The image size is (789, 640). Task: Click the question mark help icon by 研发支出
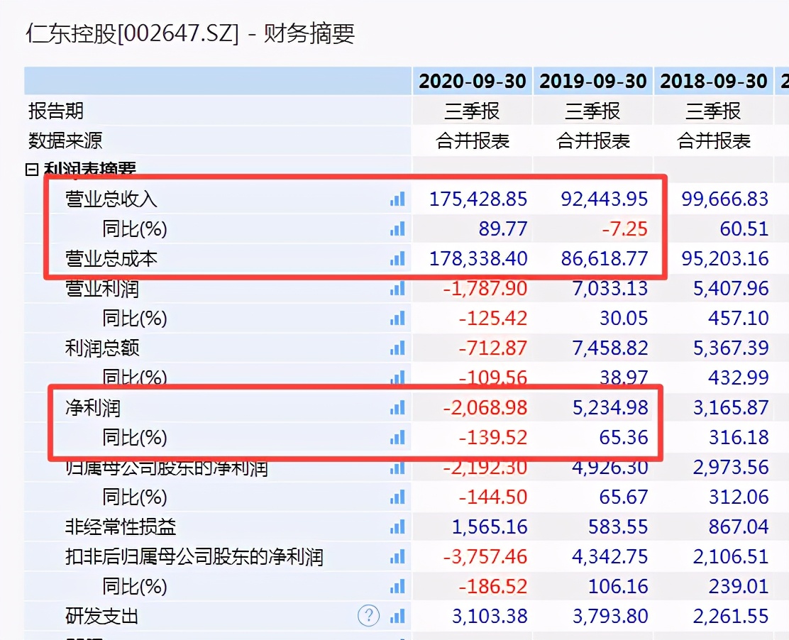tap(368, 616)
